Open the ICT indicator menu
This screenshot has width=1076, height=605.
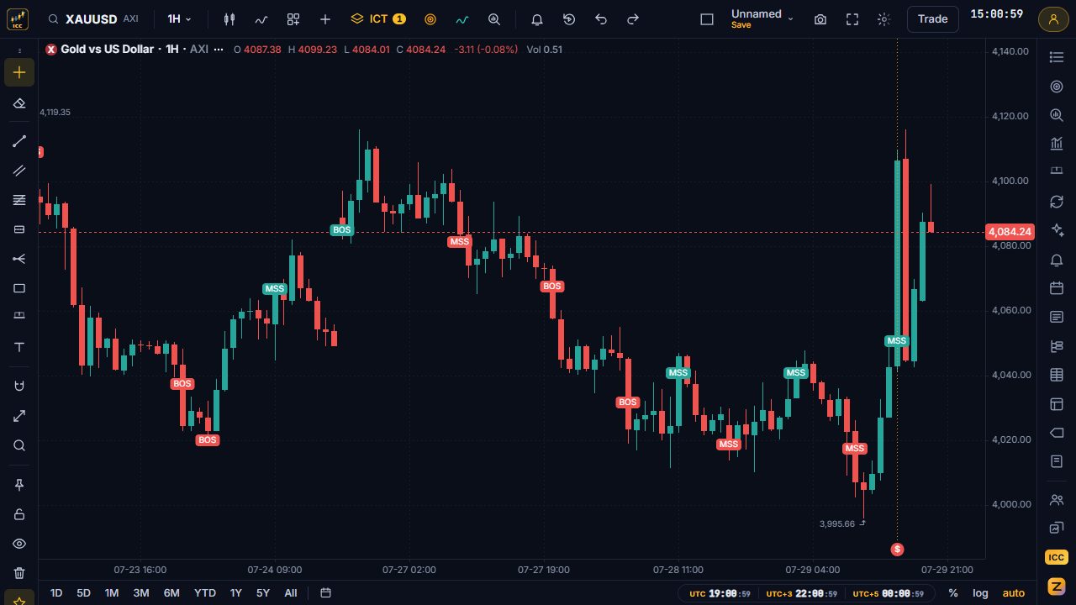(378, 18)
